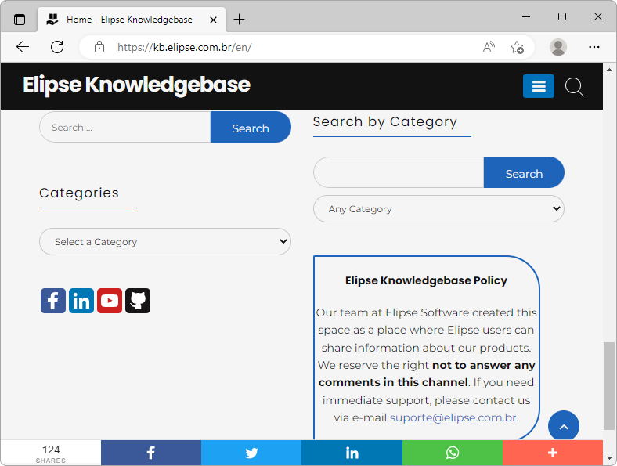The height and width of the screenshot is (466, 617).
Task: Click the vertical page scrollbar thumb
Action: pos(609,385)
